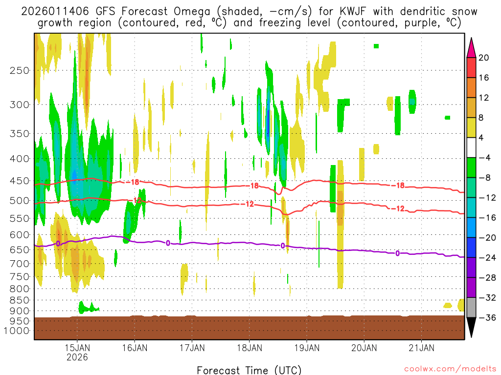
Task: Click the 550 pressure level label
Action: coord(20,218)
